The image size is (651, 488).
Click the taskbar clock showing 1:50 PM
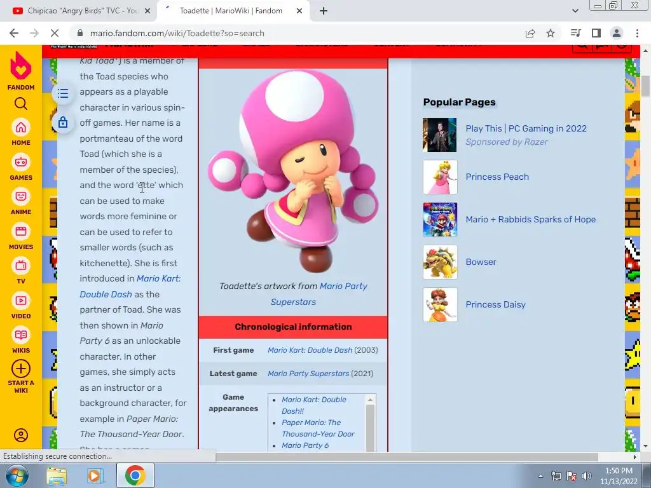[619, 476]
